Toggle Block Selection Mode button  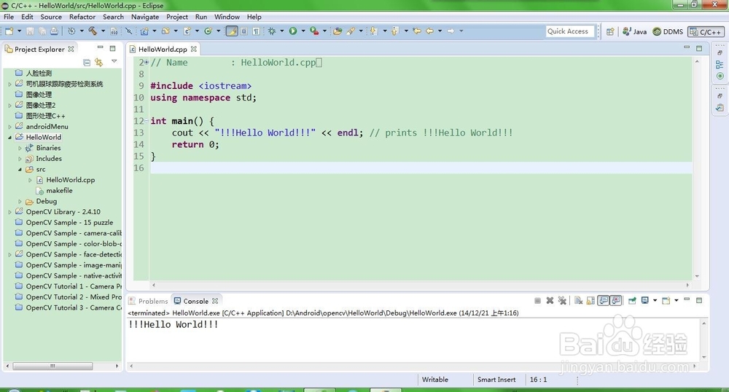(243, 31)
